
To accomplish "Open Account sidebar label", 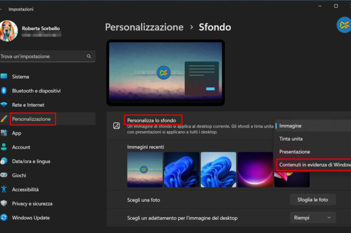I will 21,147.
